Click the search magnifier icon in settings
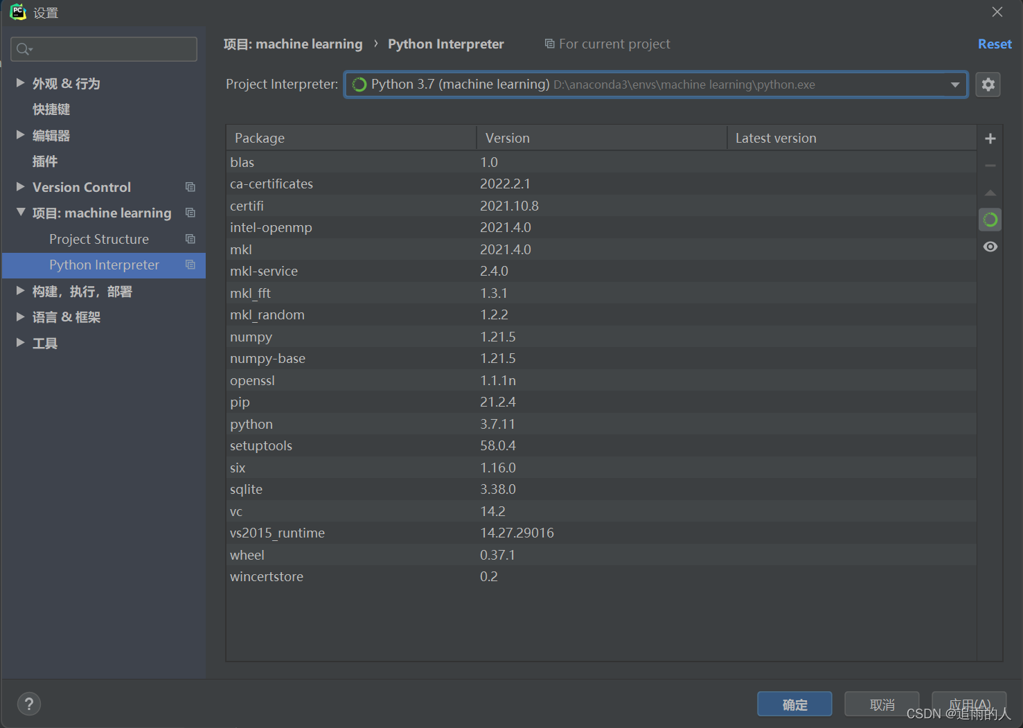1023x728 pixels. click(x=24, y=49)
